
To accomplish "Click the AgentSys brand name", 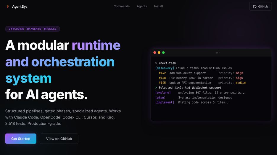I will pos(20,6).
